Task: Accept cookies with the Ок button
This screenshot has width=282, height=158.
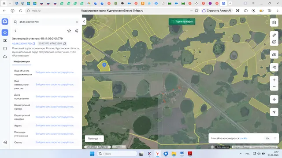Action: 267,138
